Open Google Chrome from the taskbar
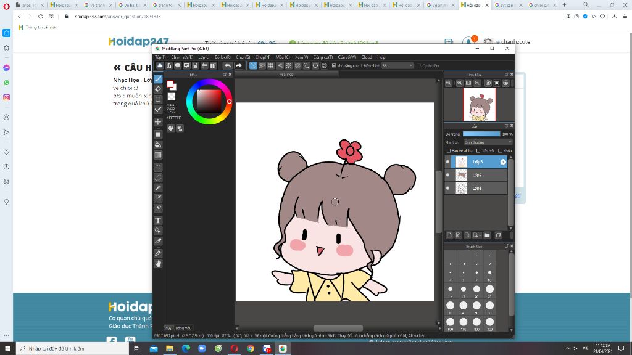632x355 pixels. [251, 348]
